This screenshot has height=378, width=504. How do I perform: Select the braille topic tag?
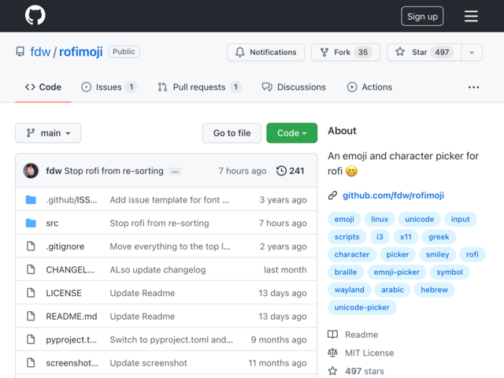tap(346, 272)
